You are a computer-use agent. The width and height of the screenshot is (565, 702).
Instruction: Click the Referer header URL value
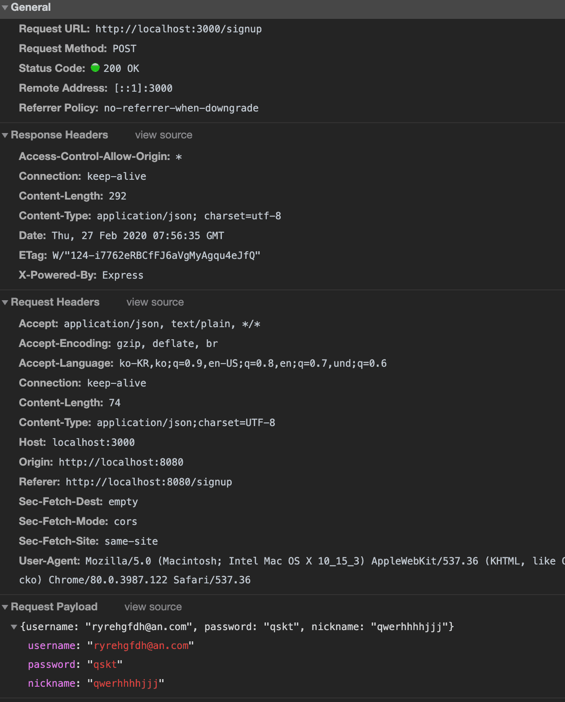click(x=149, y=482)
